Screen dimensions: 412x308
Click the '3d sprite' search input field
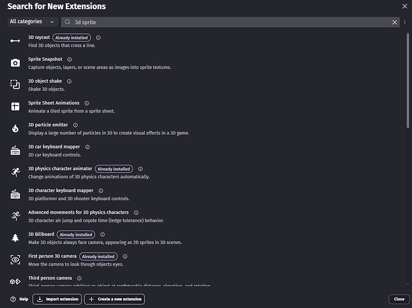click(x=228, y=22)
